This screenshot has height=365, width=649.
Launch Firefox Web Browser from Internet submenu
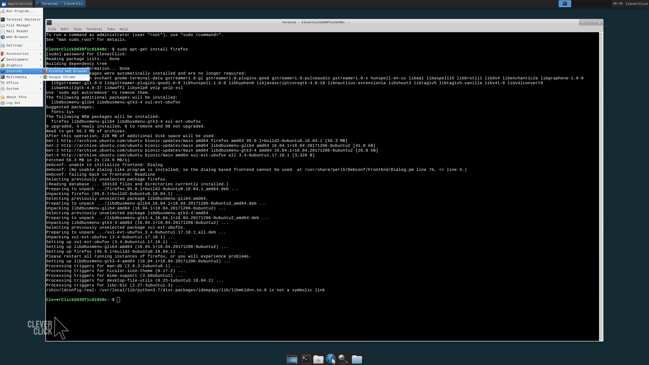point(68,71)
